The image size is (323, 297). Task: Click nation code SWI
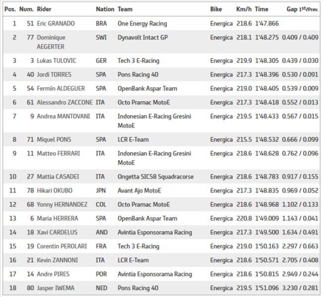pos(101,37)
